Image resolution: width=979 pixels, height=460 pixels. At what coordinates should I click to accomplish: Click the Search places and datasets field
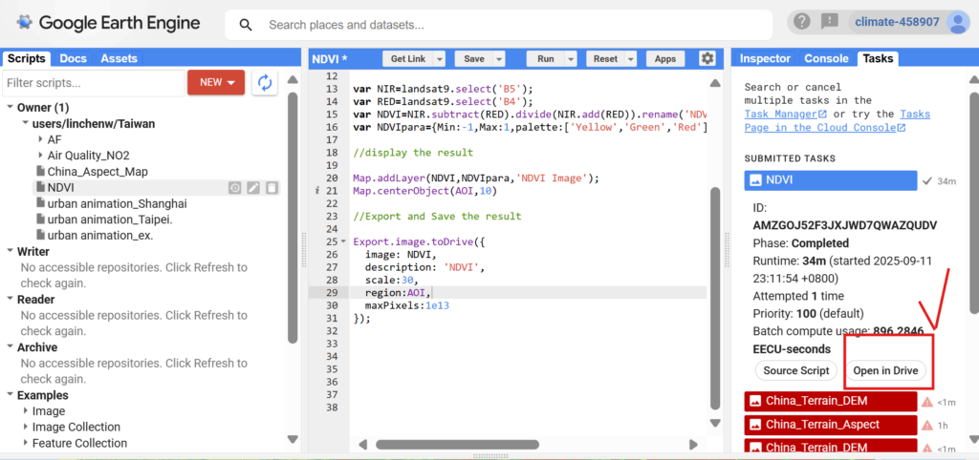[x=498, y=25]
